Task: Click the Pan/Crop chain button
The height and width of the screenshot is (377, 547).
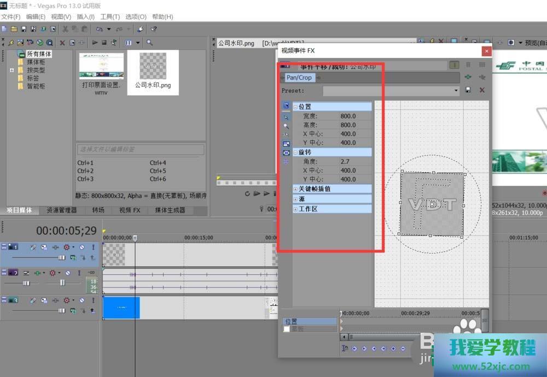Action: tap(299, 78)
